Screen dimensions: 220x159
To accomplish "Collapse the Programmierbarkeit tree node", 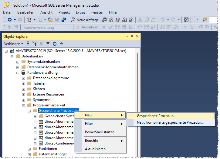I will (x=24, y=105).
